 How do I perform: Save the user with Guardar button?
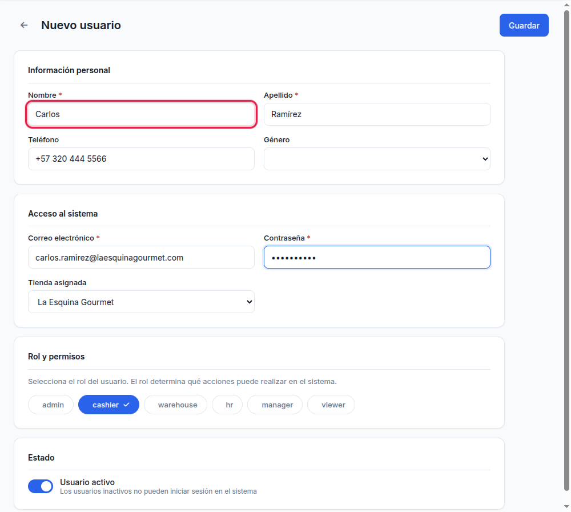[524, 25]
